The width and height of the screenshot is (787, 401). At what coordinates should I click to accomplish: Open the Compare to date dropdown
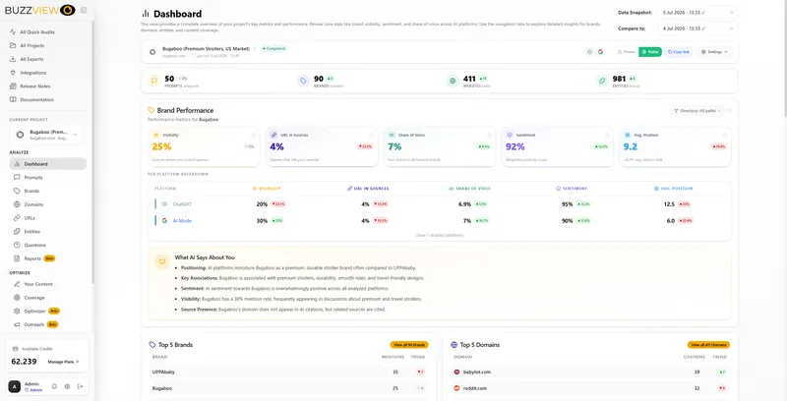[697, 29]
